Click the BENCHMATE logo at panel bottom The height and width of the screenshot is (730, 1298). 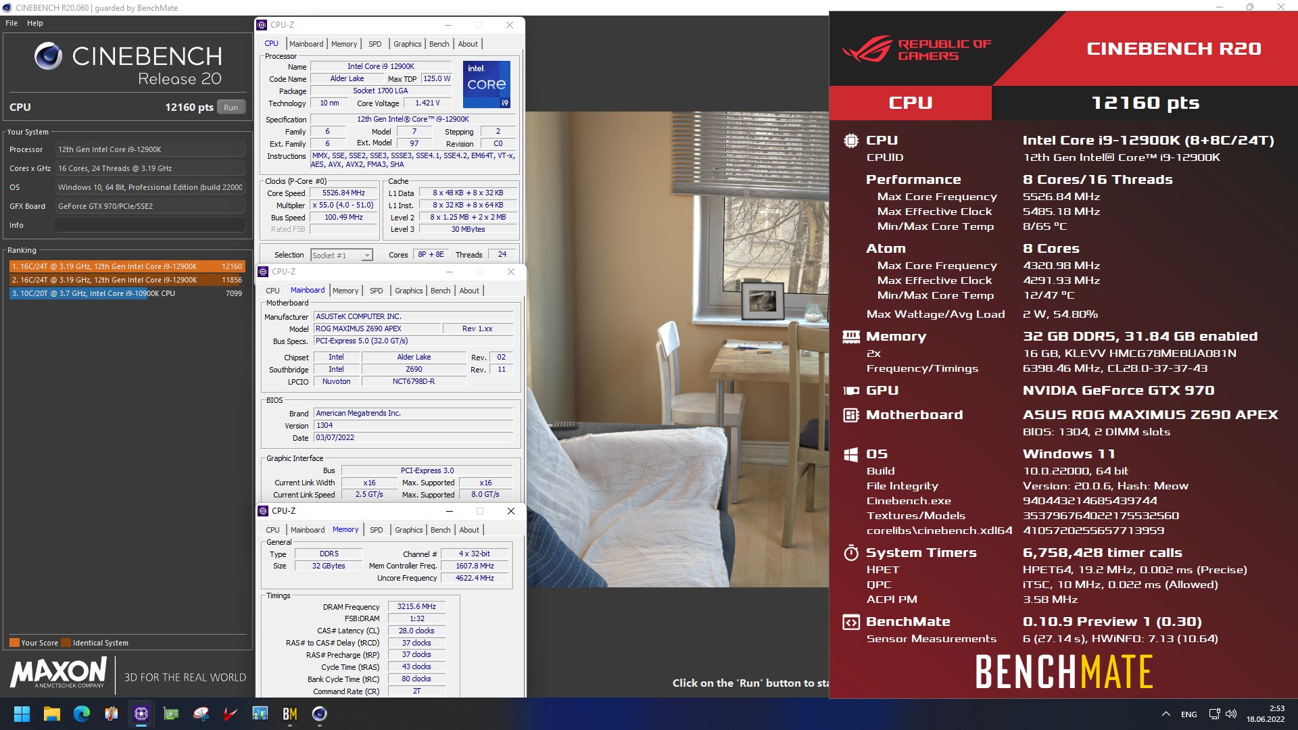(x=1063, y=671)
